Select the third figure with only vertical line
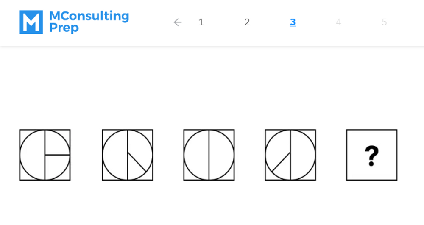Viewport: 424px width, 225px height. [209, 155]
